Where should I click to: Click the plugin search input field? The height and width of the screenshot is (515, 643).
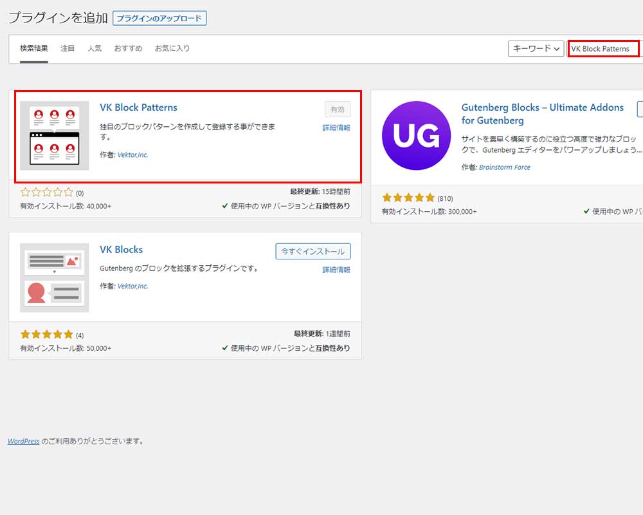pos(602,49)
